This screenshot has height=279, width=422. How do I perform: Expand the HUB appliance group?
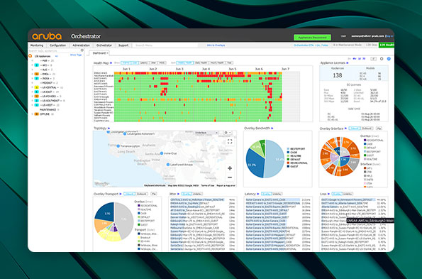click(x=33, y=60)
